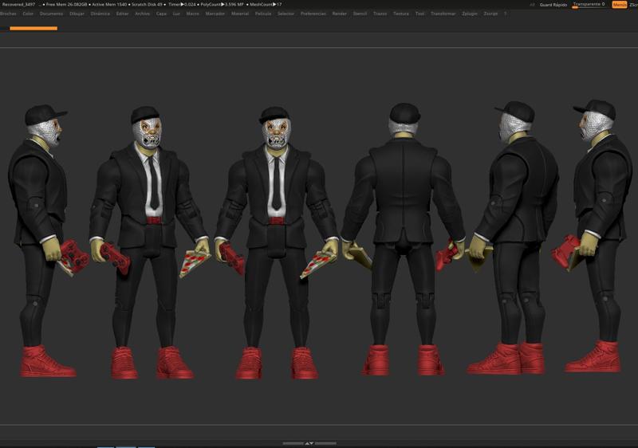Open the Zplugin menu
This screenshot has width=638, height=448.
pos(470,14)
